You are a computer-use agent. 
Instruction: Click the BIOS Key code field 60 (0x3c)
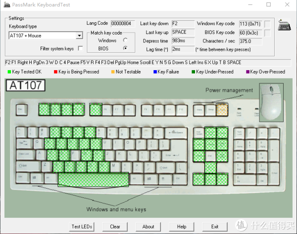(x=250, y=33)
